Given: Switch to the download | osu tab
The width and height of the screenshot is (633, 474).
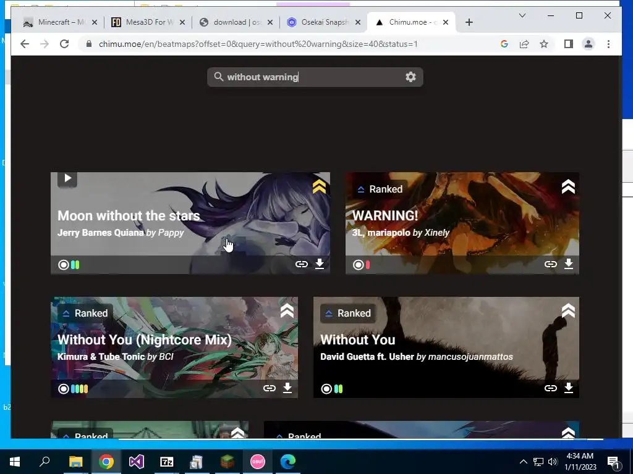Looking at the screenshot, I should (236, 22).
